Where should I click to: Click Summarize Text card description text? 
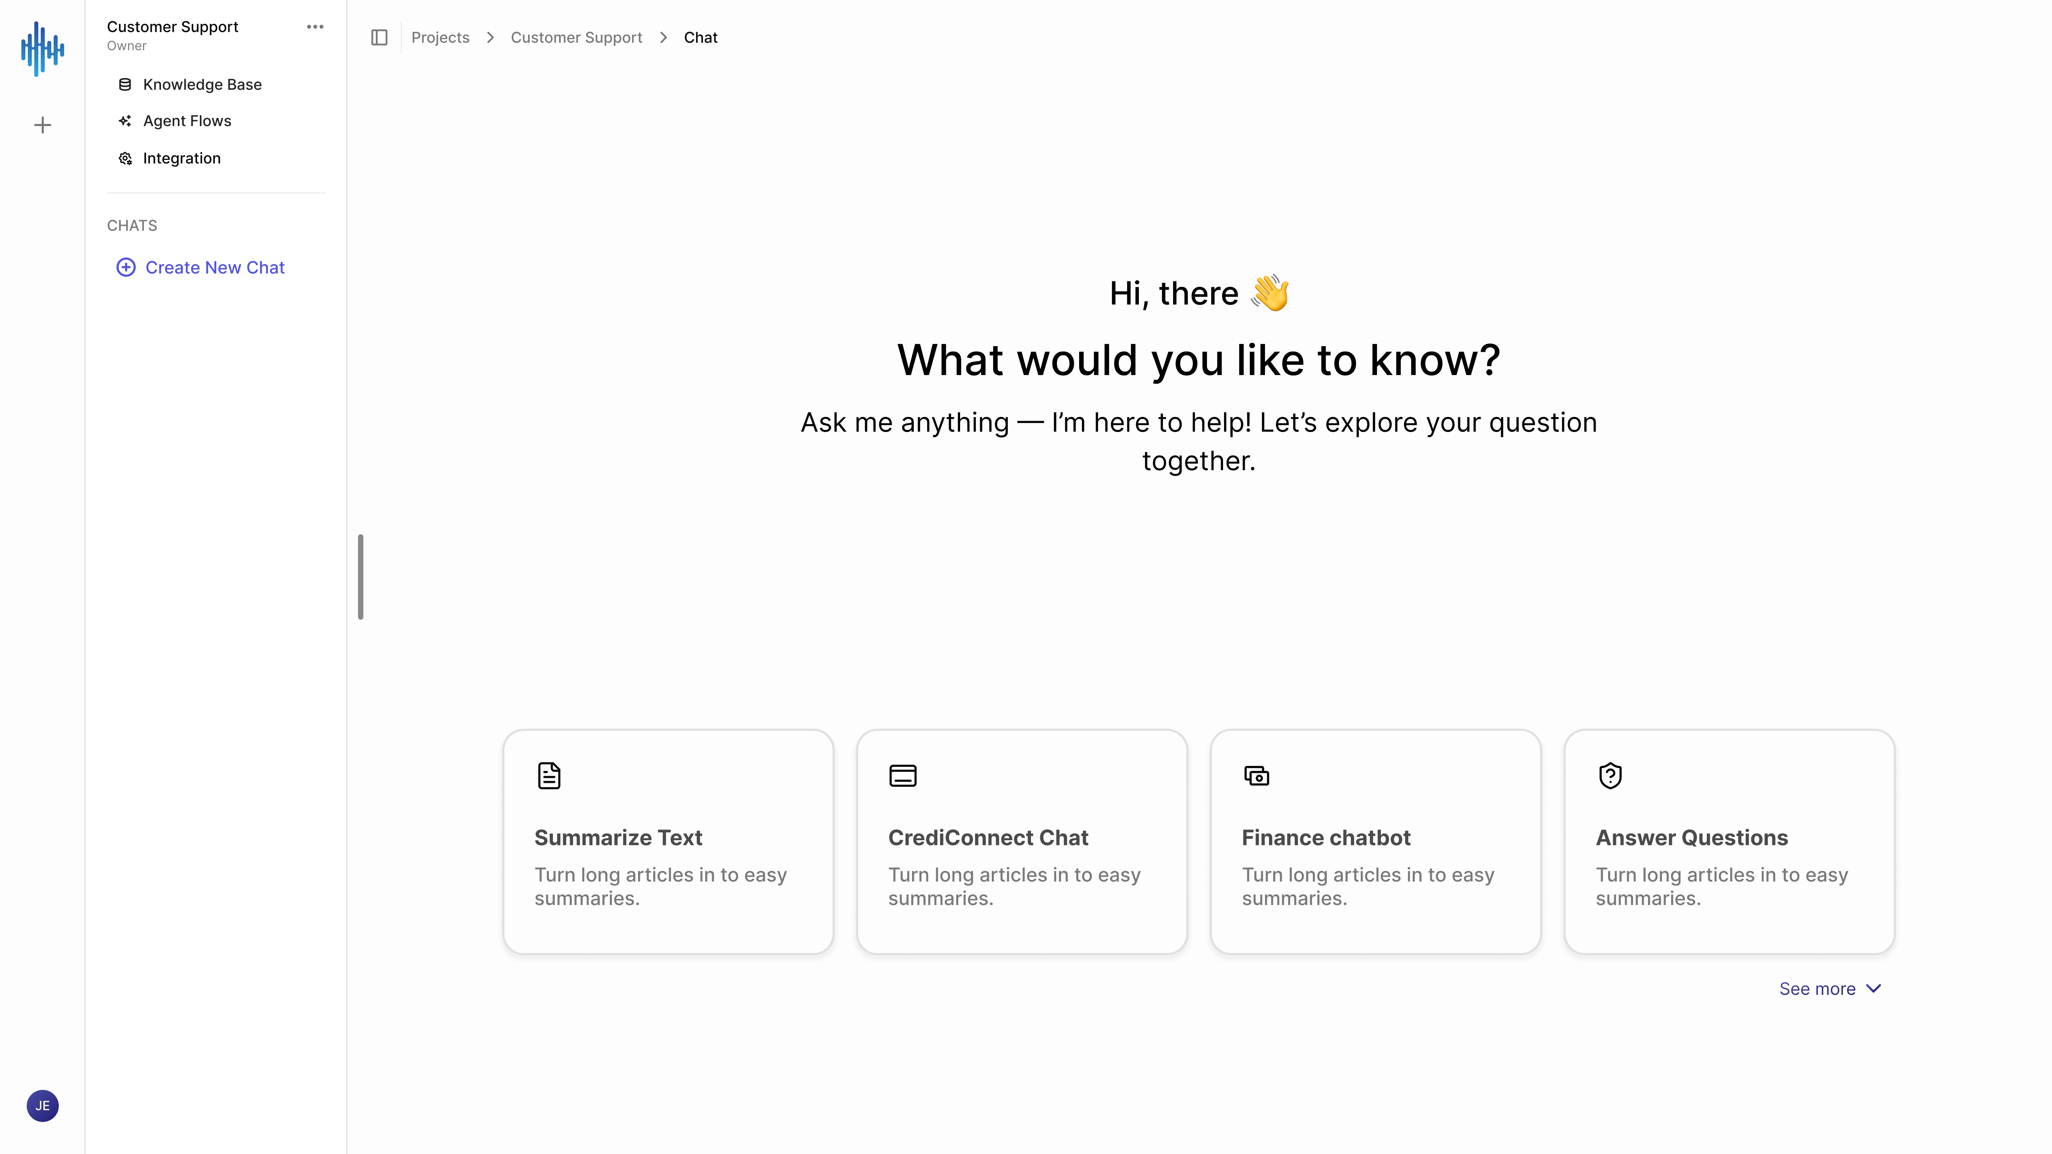[660, 887]
